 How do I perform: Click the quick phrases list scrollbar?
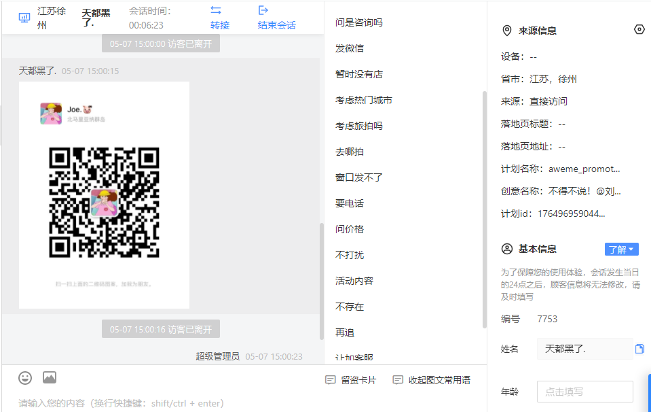[x=484, y=210]
